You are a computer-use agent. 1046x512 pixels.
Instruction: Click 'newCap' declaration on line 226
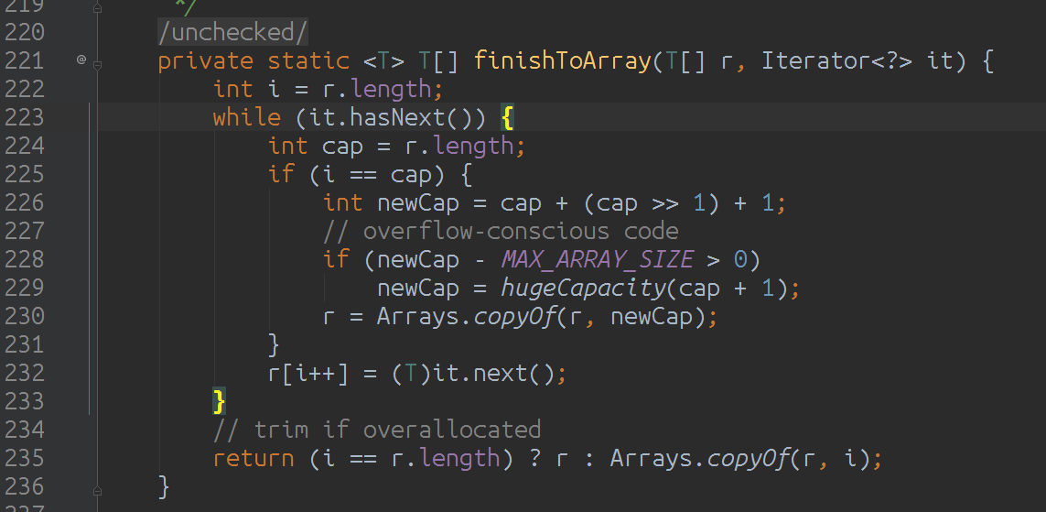[418, 202]
